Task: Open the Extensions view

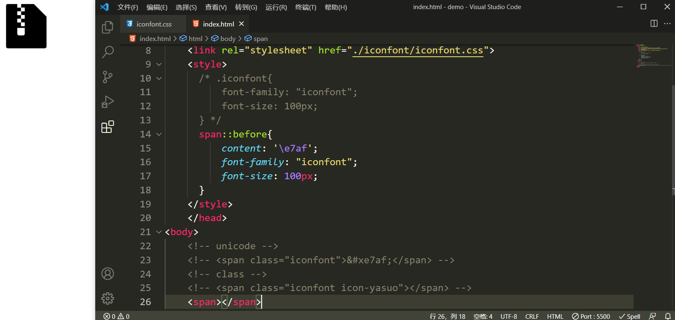Action: pyautogui.click(x=108, y=127)
